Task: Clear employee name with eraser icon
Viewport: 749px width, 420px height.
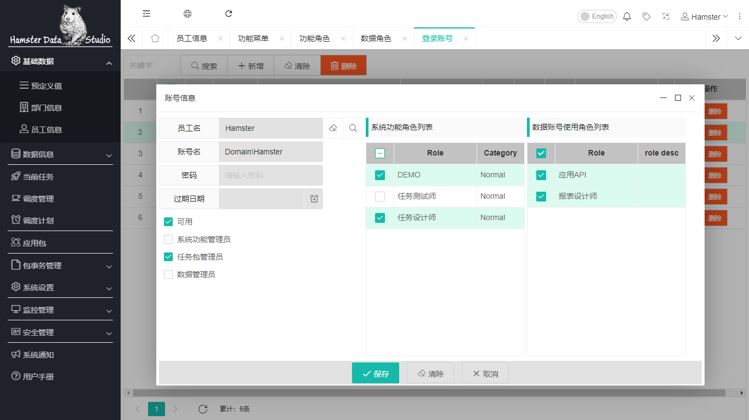Action: [333, 128]
